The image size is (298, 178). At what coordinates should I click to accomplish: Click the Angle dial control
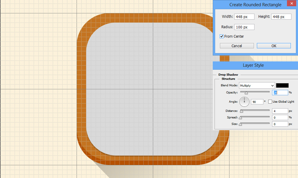[x=244, y=102]
